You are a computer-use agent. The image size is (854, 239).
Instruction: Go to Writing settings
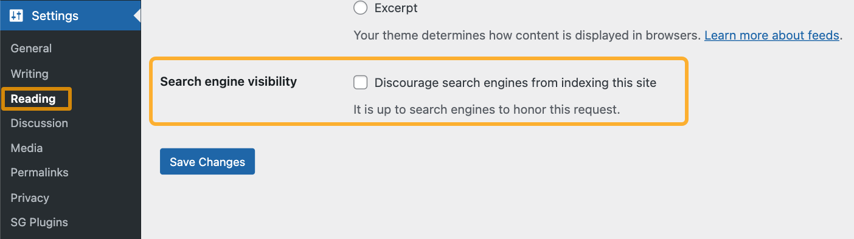pyautogui.click(x=29, y=74)
